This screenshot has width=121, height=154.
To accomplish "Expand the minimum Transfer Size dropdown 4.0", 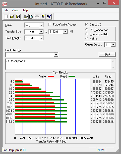I will (x=41, y=31).
